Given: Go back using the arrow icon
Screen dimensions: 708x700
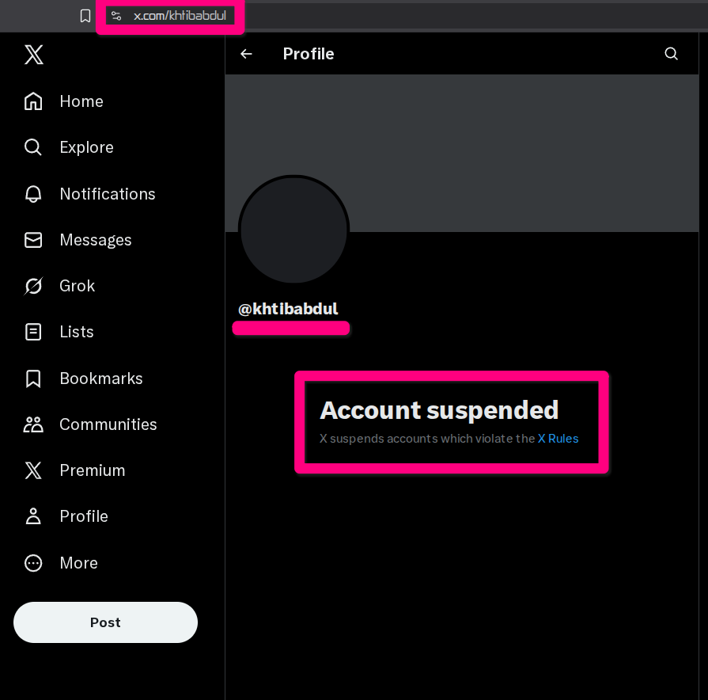Looking at the screenshot, I should pos(247,54).
